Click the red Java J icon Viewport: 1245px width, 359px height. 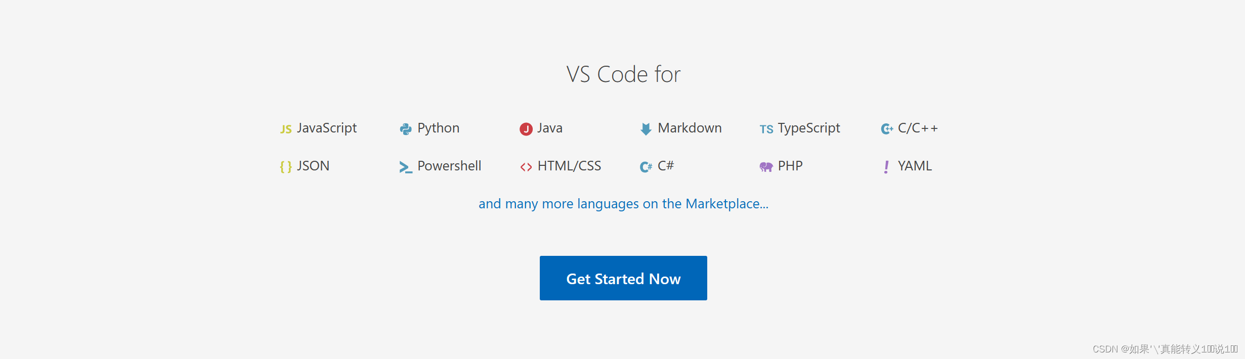526,129
